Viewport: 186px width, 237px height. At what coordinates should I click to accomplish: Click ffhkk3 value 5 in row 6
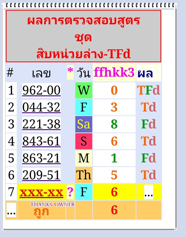[114, 175]
